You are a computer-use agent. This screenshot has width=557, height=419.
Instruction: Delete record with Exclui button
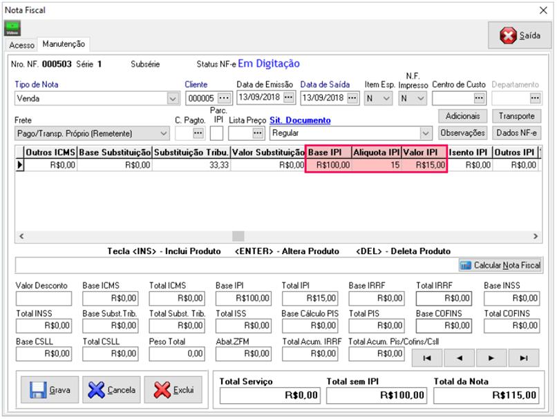(173, 389)
